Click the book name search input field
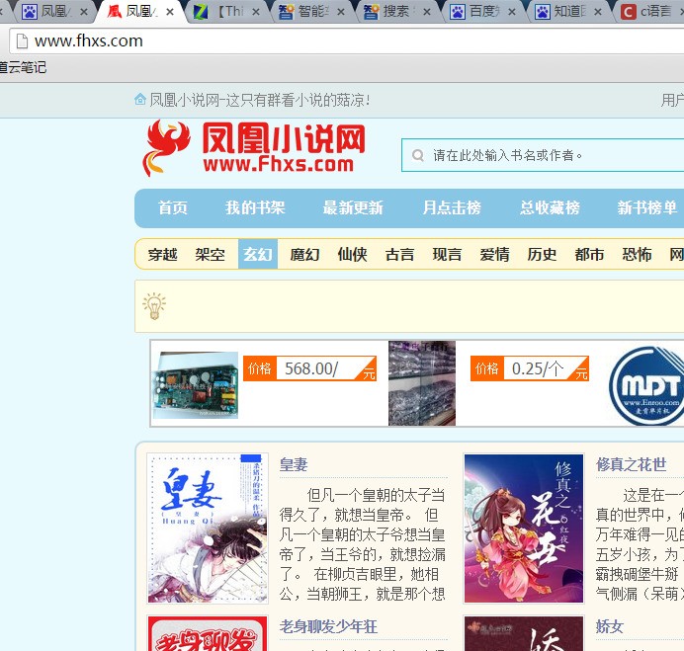The width and height of the screenshot is (684, 651). 554,155
